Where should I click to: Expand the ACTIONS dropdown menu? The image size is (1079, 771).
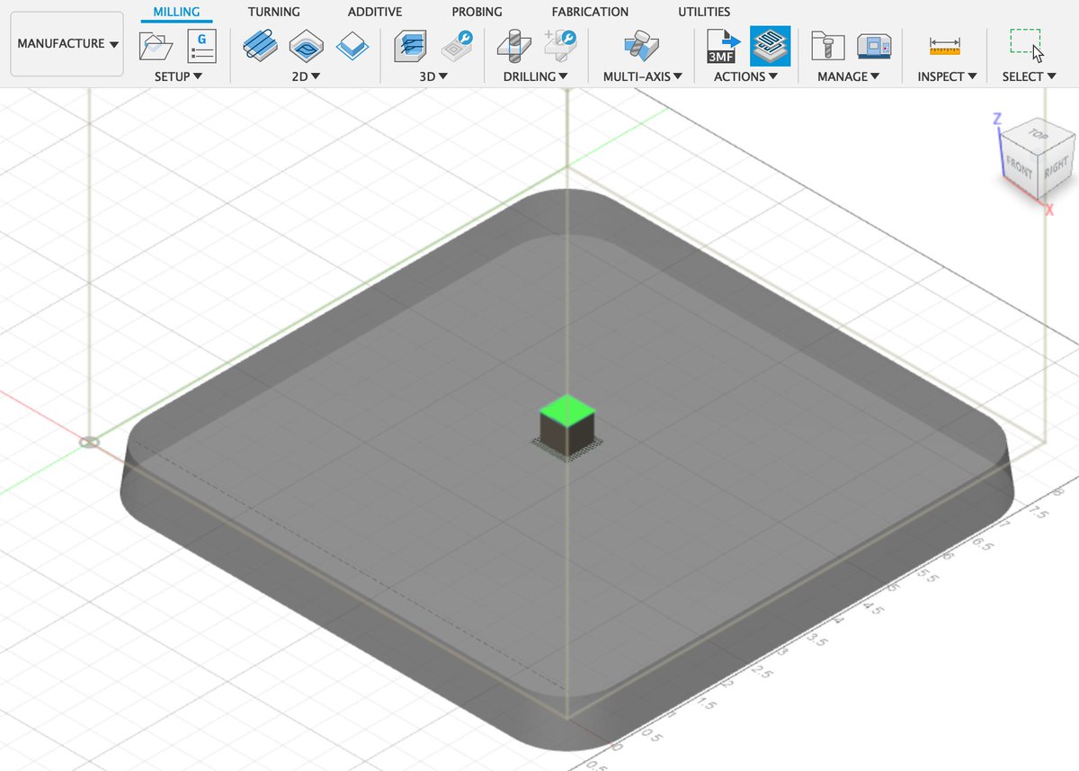tap(745, 76)
